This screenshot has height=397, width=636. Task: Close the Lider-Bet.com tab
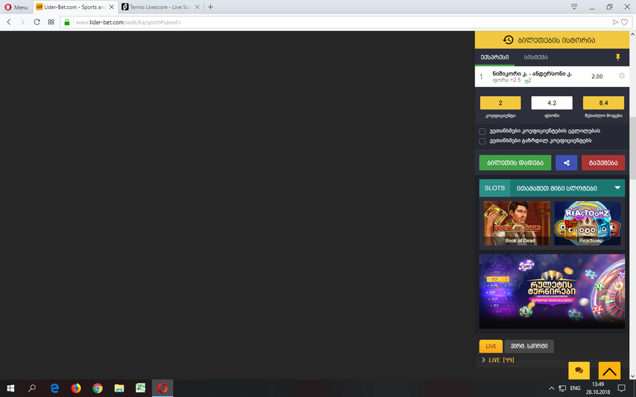(x=112, y=7)
